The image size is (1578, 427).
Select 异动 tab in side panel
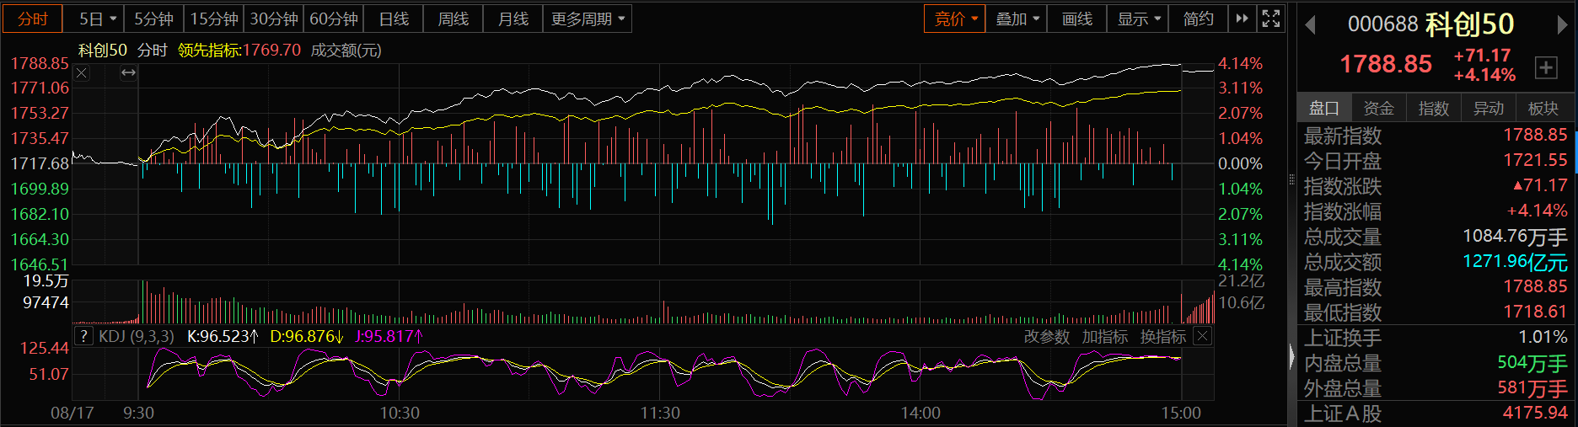(x=1489, y=108)
